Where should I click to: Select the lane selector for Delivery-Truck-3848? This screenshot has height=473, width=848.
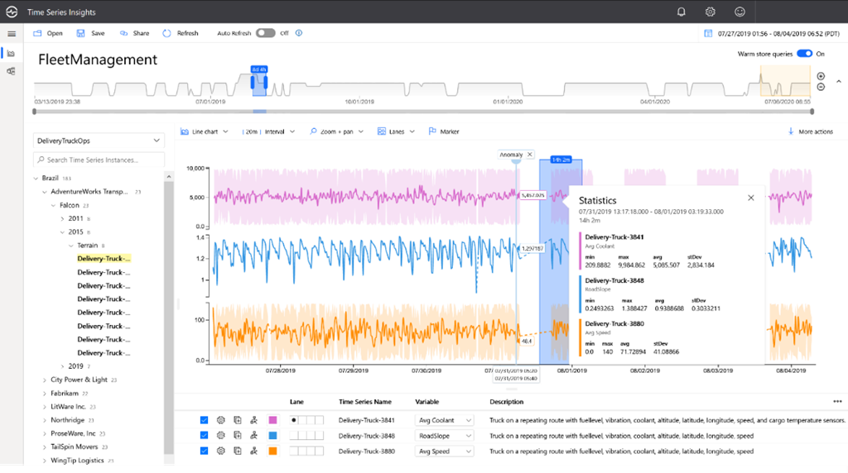coord(306,435)
